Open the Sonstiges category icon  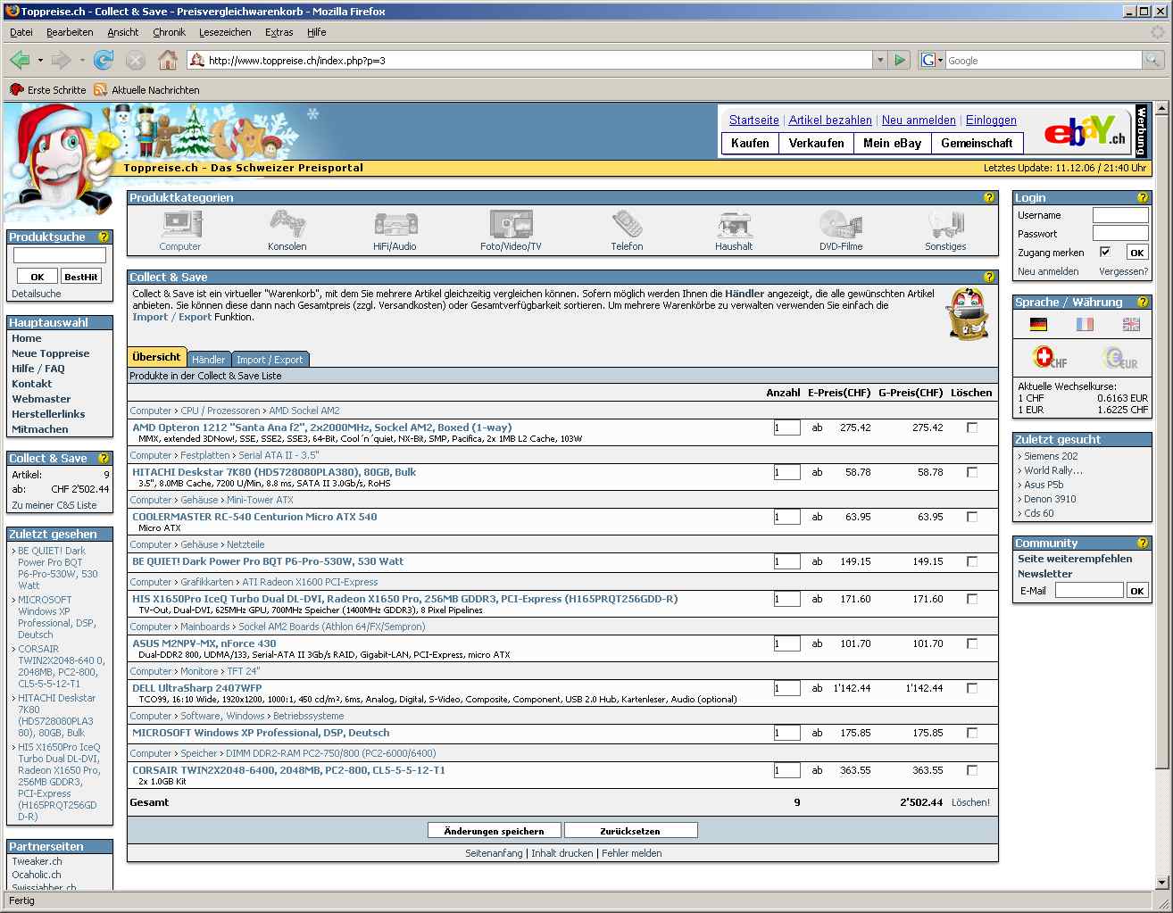tap(945, 224)
